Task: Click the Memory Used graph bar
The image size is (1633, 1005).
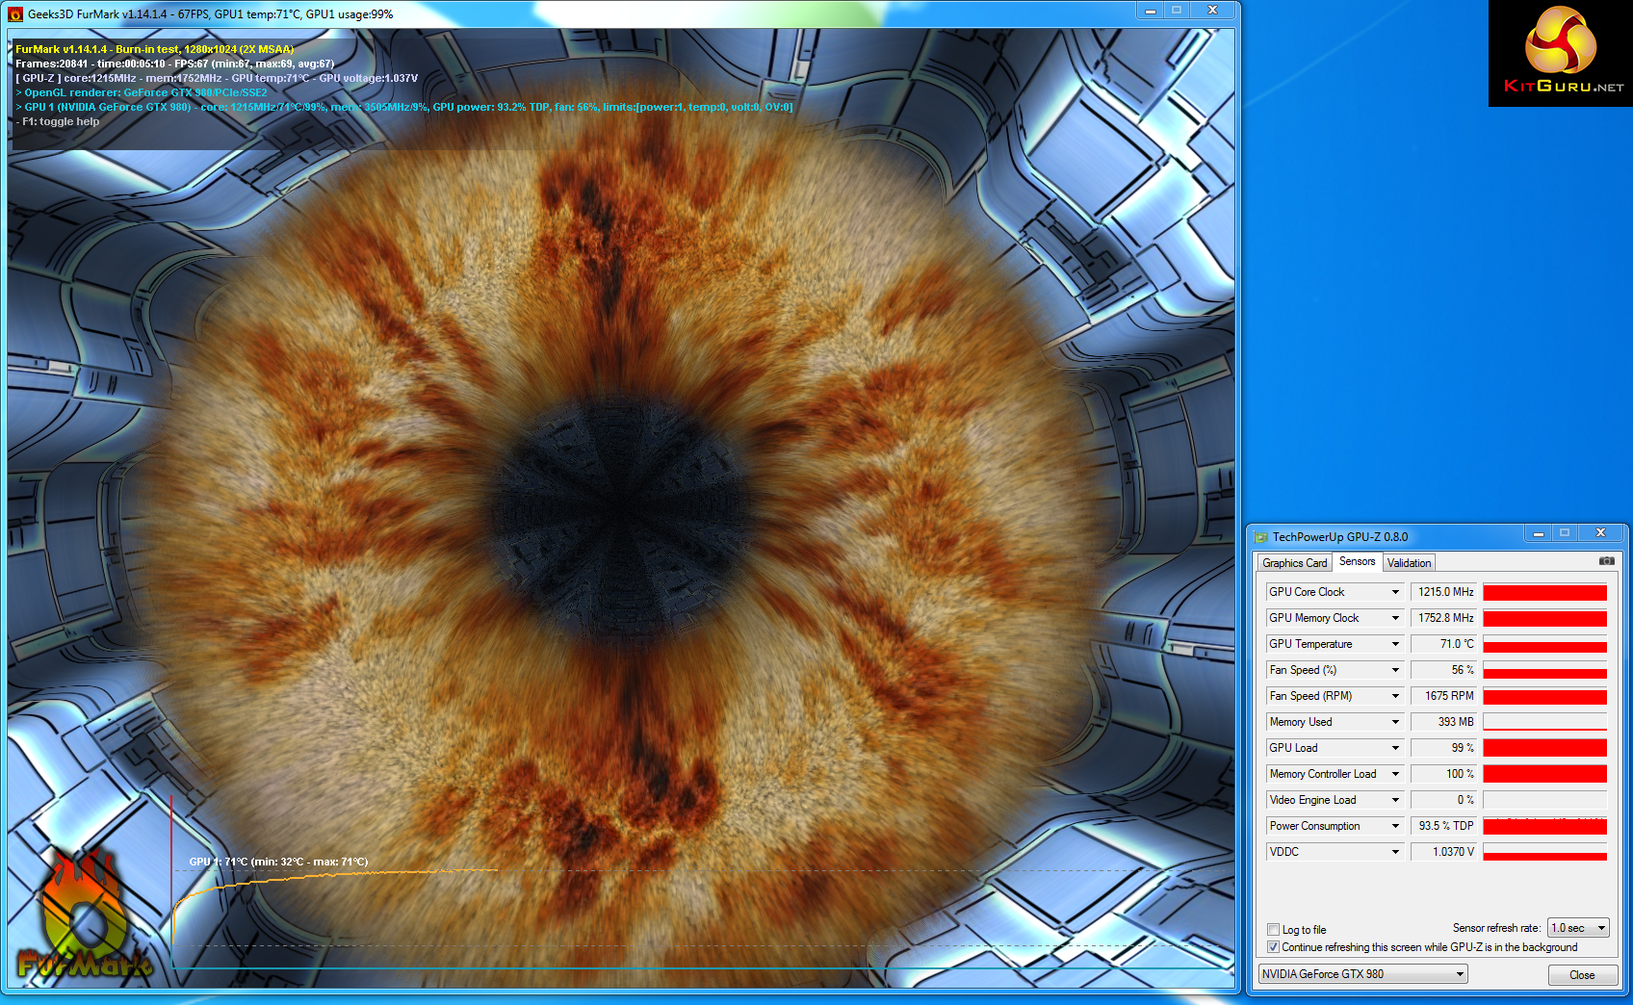Action: point(1544,722)
